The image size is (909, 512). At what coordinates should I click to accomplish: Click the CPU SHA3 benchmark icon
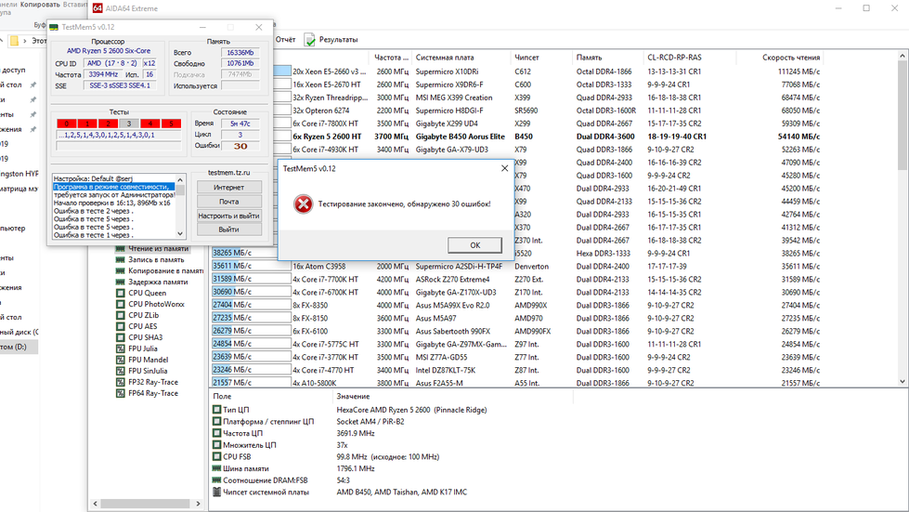point(120,337)
